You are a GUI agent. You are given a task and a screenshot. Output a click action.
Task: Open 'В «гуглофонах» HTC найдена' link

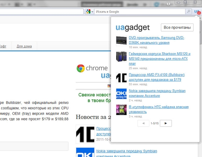coord(159,109)
